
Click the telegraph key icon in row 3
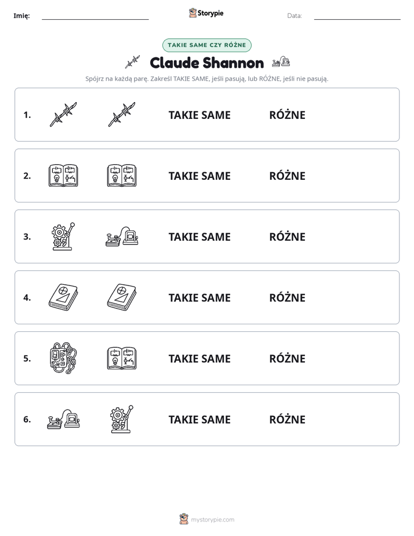coord(122,236)
